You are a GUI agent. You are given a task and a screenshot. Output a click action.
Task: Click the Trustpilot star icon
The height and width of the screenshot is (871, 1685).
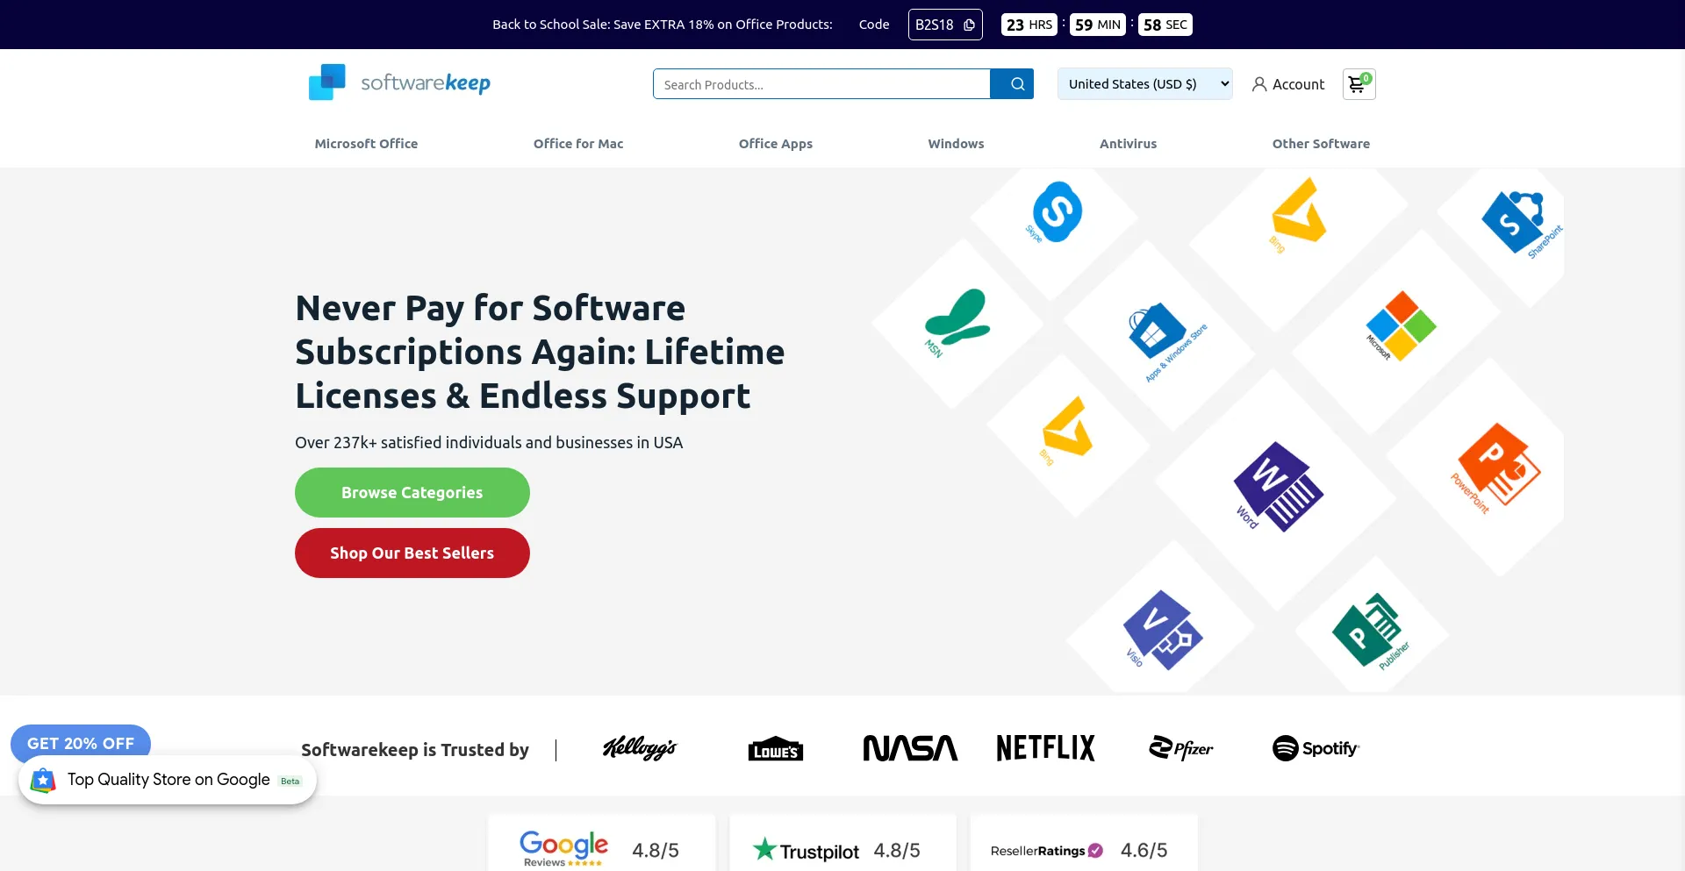click(x=764, y=849)
